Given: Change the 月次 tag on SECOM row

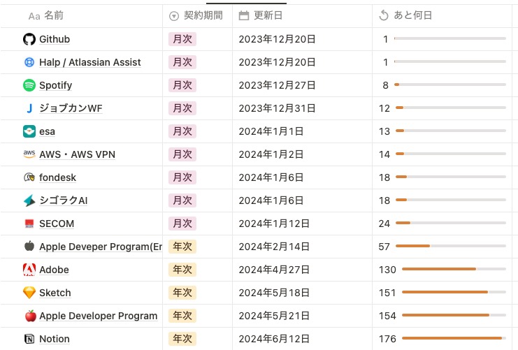Looking at the screenshot, I should (x=182, y=224).
